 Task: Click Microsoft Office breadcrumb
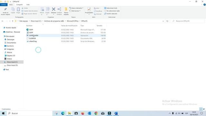pyautogui.click(x=73, y=21)
